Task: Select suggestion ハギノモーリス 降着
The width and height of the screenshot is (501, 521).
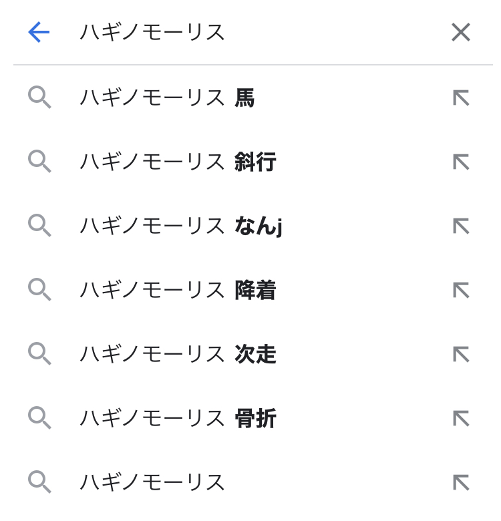Action: tap(178, 291)
